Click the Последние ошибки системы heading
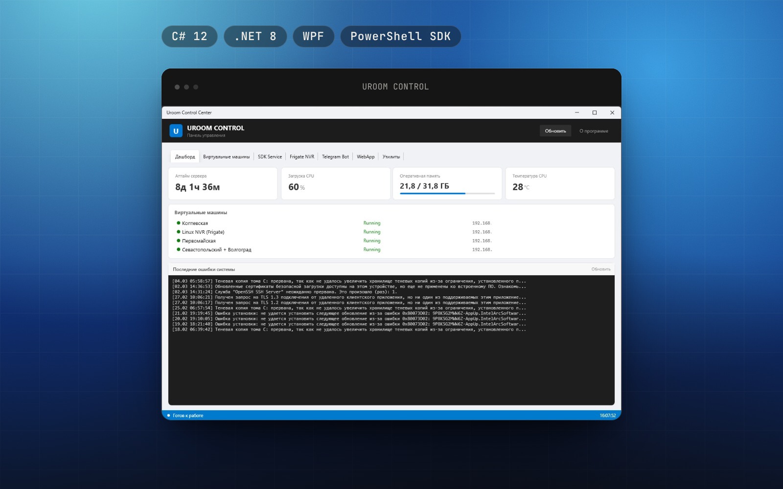783x489 pixels. (x=204, y=269)
